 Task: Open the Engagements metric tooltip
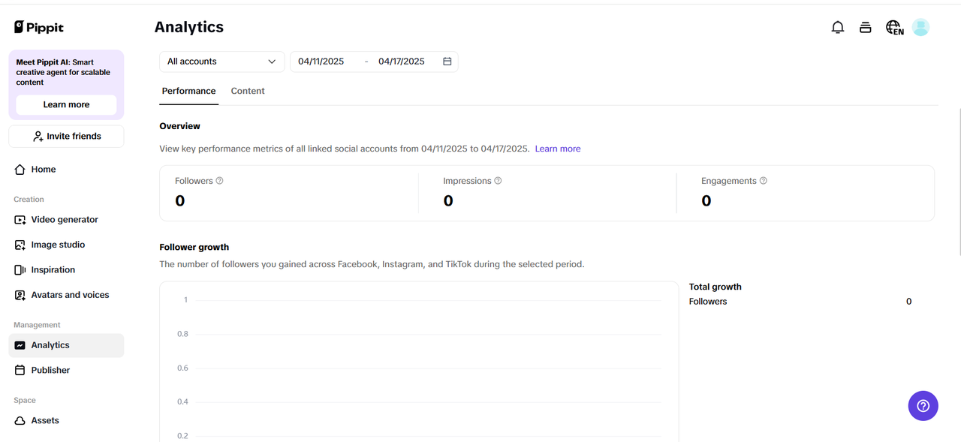763,180
